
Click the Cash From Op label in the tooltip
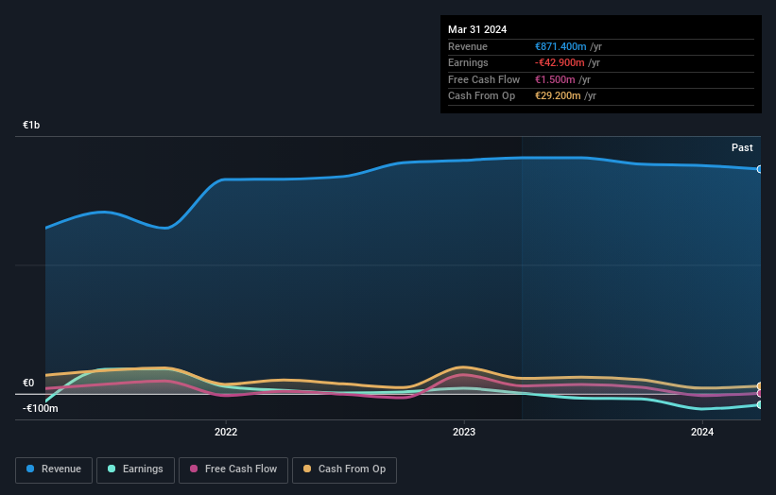coord(481,96)
